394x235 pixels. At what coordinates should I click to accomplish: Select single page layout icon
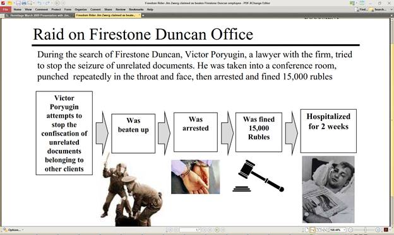(307, 230)
